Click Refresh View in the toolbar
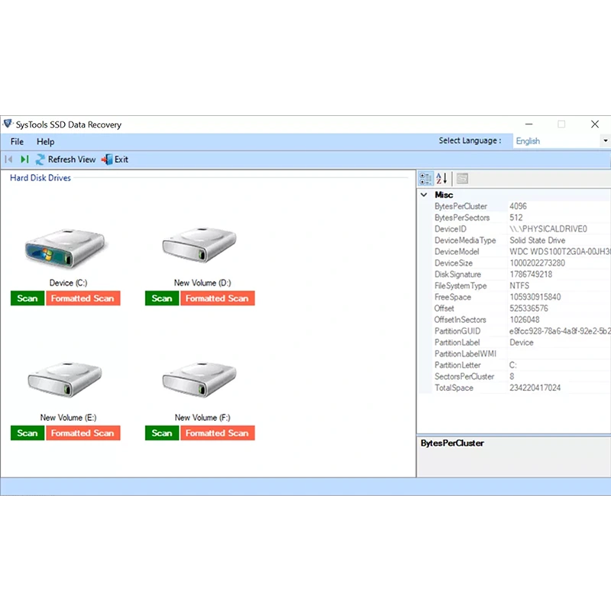The image size is (611, 611). [66, 159]
